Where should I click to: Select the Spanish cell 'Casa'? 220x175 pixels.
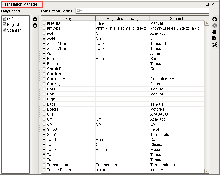click(177, 140)
